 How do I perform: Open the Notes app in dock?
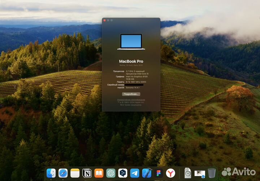[75, 173]
